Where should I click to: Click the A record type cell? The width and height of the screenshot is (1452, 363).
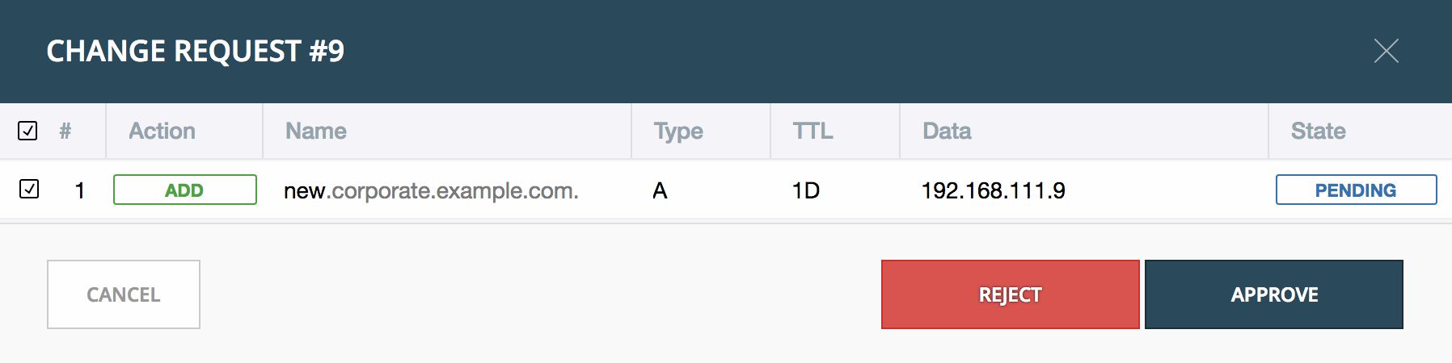pos(660,190)
